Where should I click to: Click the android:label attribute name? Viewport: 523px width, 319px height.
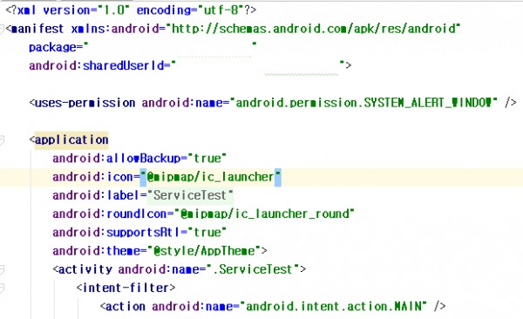pos(95,195)
